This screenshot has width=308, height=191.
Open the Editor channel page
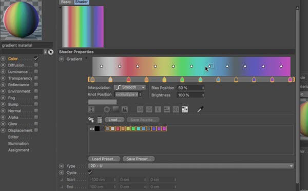click(13, 137)
